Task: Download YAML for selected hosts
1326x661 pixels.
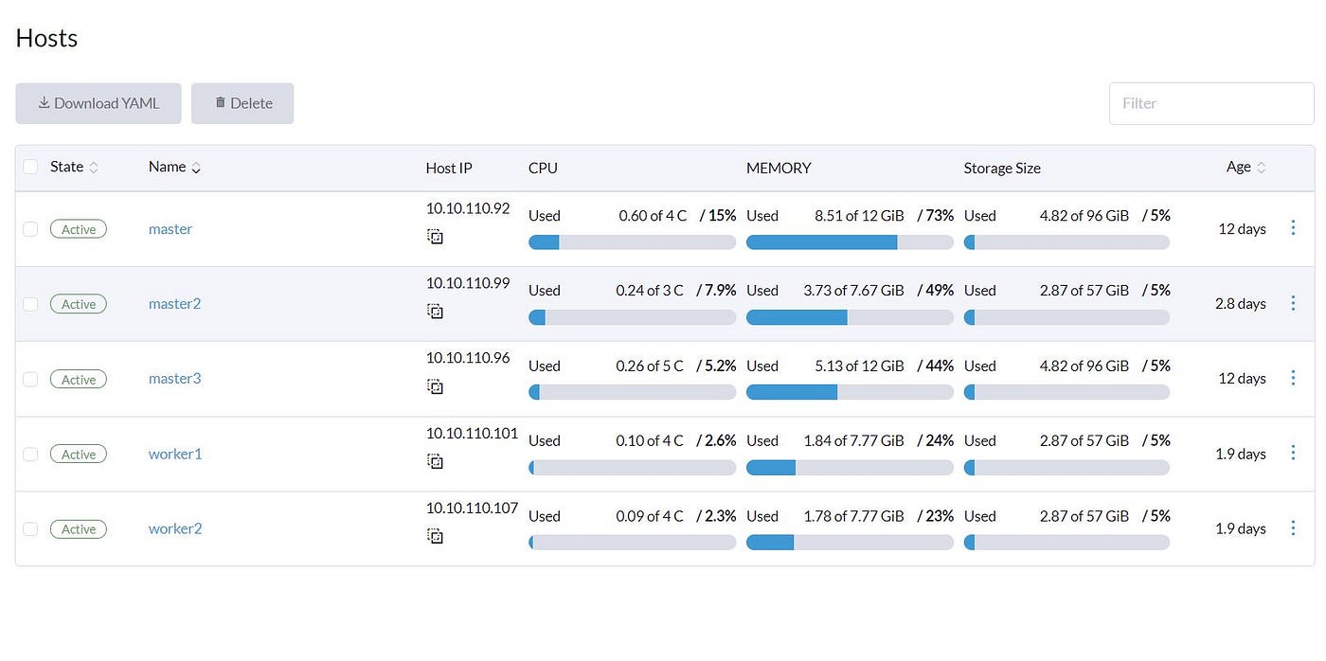Action: (98, 102)
